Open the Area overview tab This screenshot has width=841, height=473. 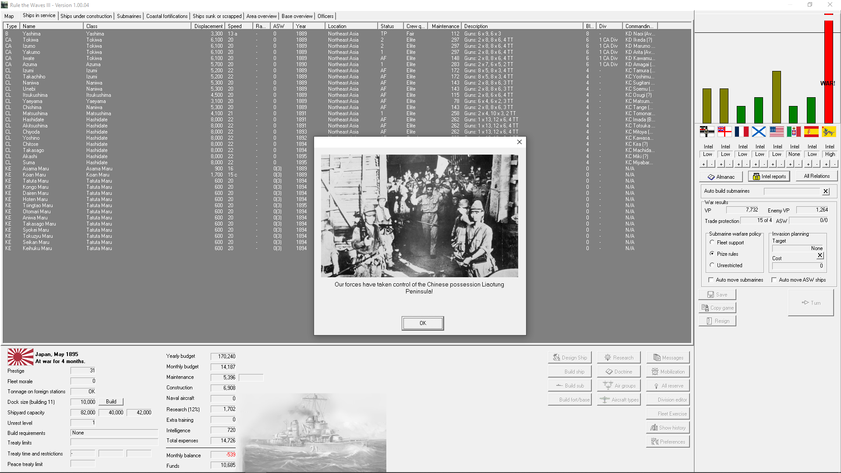click(261, 16)
